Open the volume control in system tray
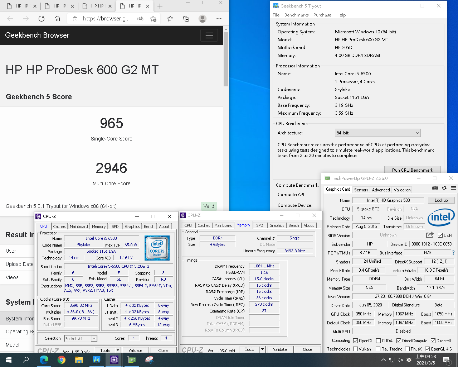458x367 pixels. pyautogui.click(x=400, y=360)
